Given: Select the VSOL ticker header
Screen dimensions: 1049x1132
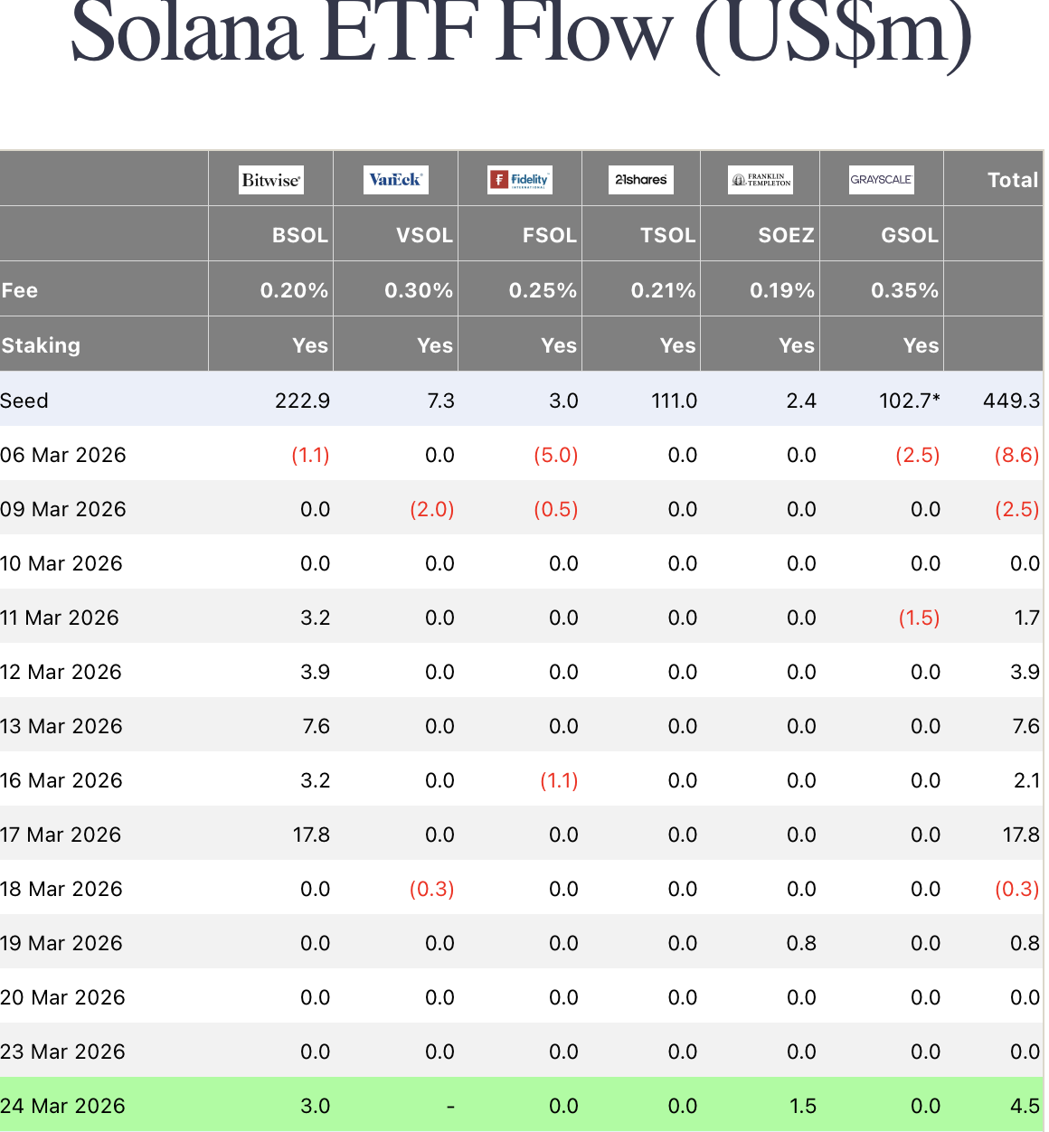Looking at the screenshot, I should (424, 235).
